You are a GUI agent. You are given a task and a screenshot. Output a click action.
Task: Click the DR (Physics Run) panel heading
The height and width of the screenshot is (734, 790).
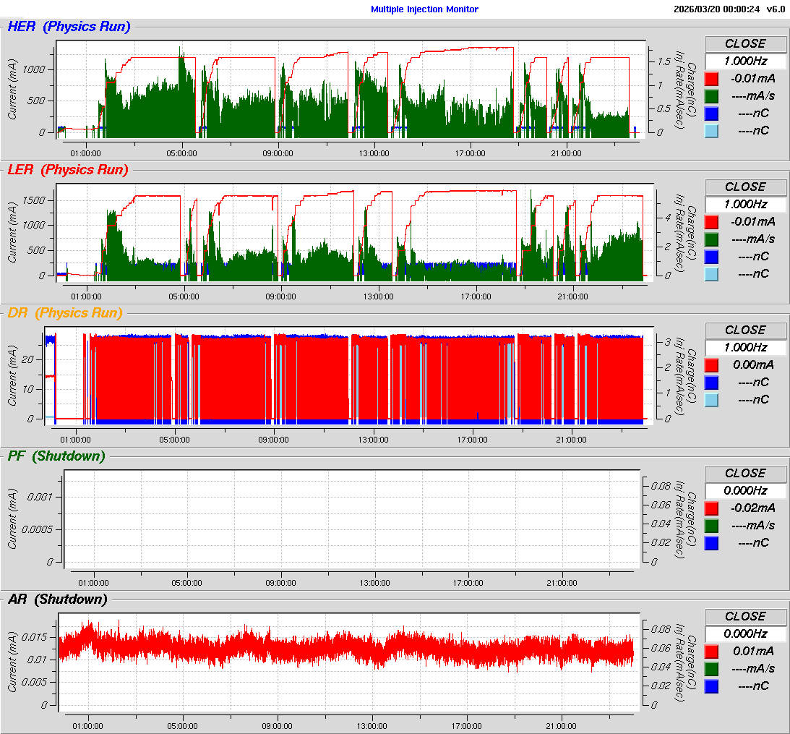(65, 313)
